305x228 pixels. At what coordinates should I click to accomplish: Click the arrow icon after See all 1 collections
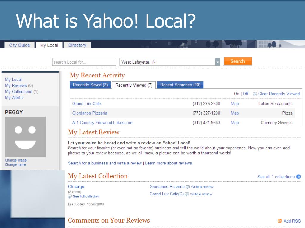click(298, 177)
